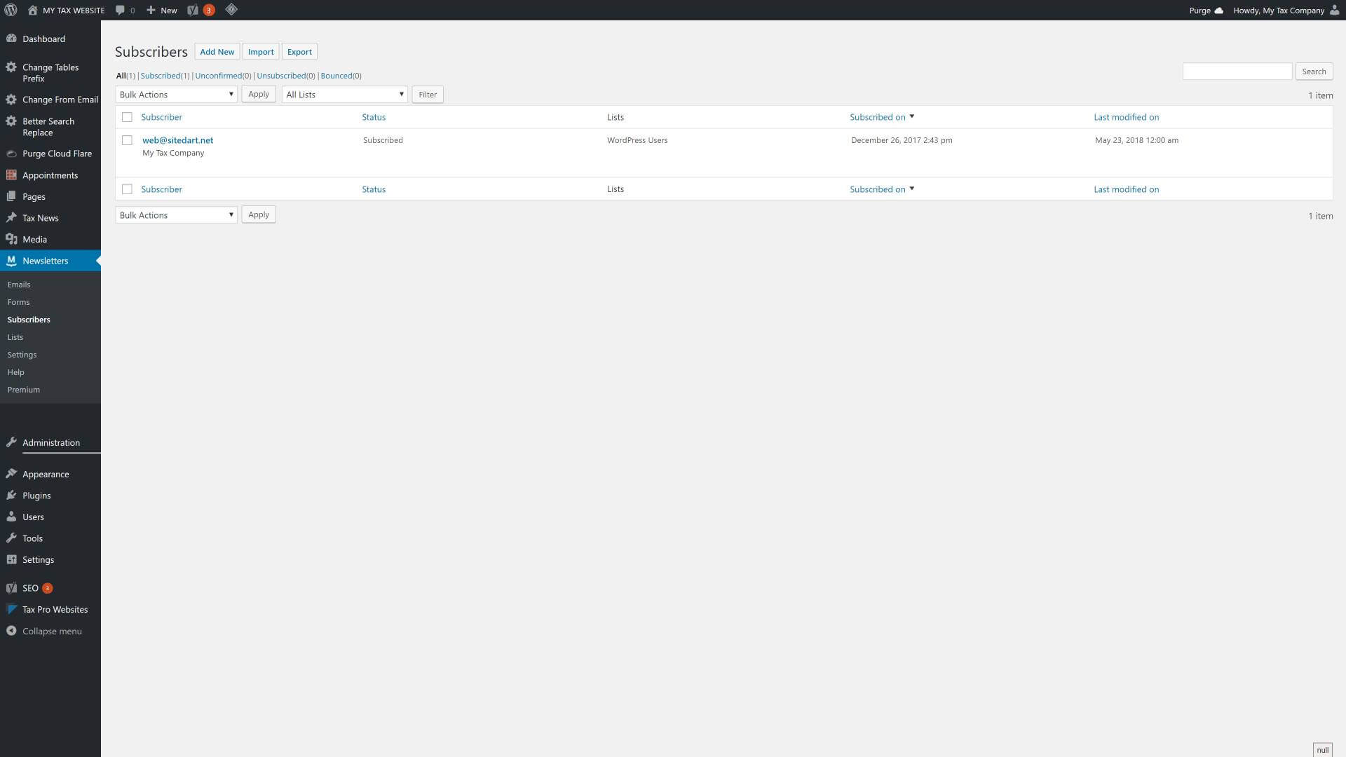The image size is (1346, 757).
Task: Check the select-all box in table footer
Action: (127, 189)
